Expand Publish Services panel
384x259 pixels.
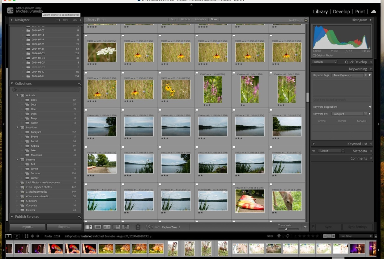pyautogui.click(x=12, y=217)
